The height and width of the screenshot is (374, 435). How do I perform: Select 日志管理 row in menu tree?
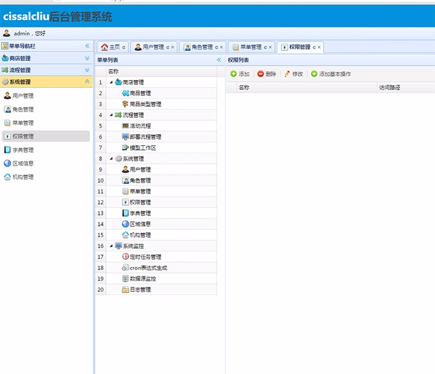point(156,290)
